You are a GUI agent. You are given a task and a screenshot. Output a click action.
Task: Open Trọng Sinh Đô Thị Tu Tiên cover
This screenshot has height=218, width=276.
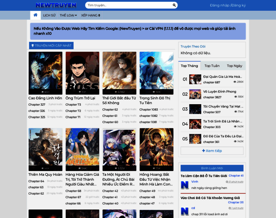[157, 73]
